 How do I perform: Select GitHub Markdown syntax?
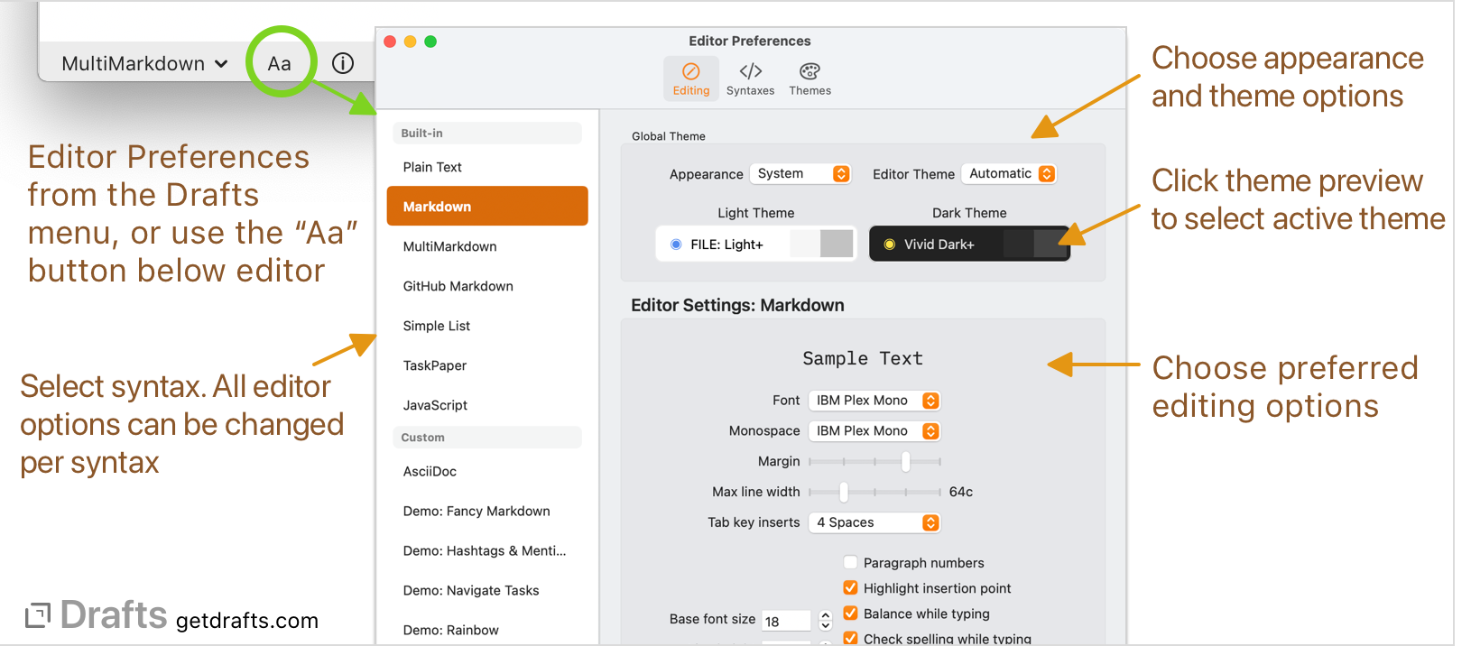(487, 286)
